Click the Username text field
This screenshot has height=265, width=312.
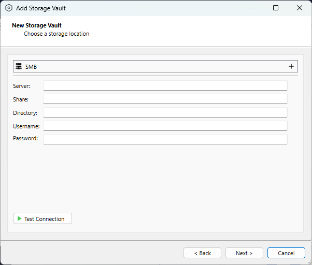(165, 126)
